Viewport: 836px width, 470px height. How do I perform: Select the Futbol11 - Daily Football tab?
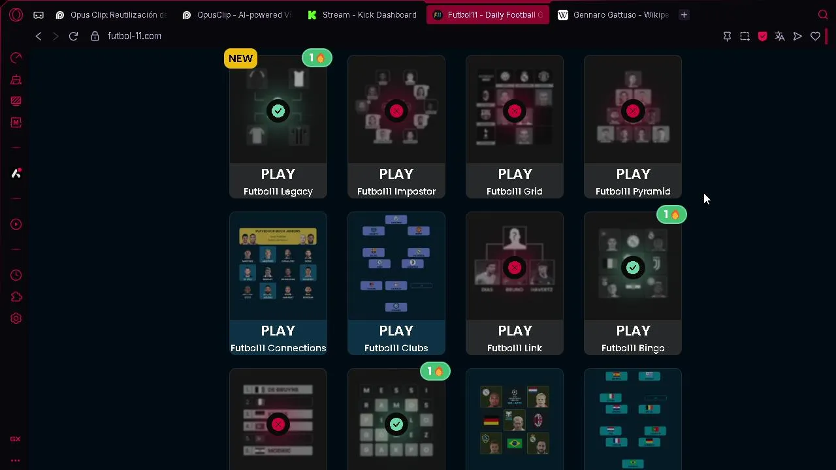(488, 14)
